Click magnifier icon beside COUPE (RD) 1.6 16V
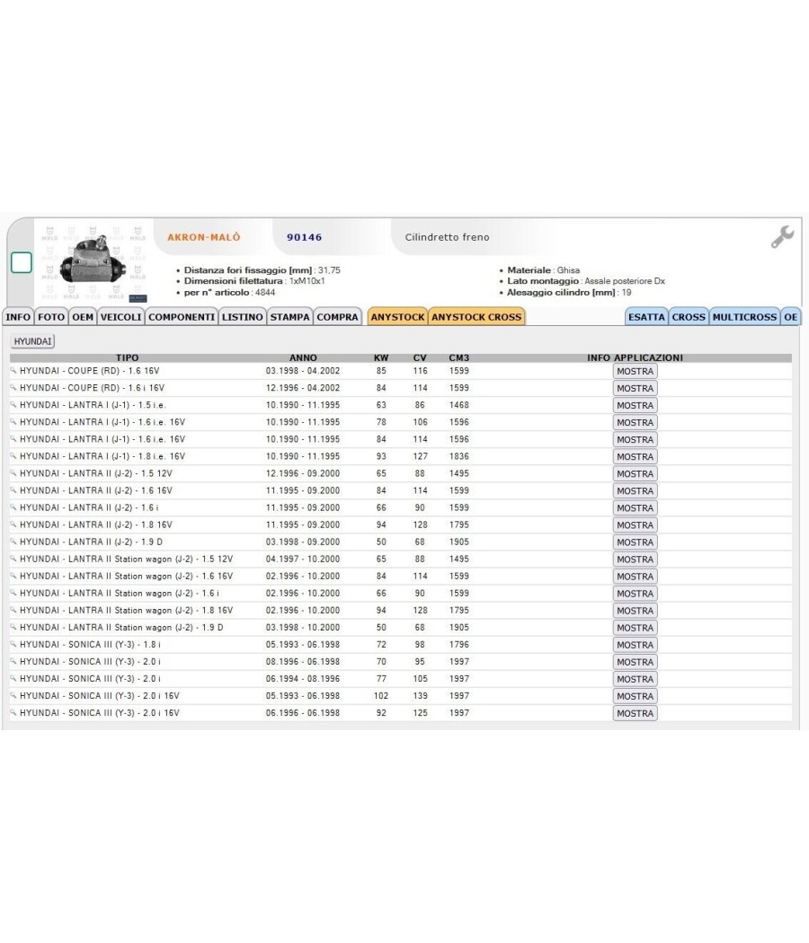The height and width of the screenshot is (943, 809). point(13,371)
